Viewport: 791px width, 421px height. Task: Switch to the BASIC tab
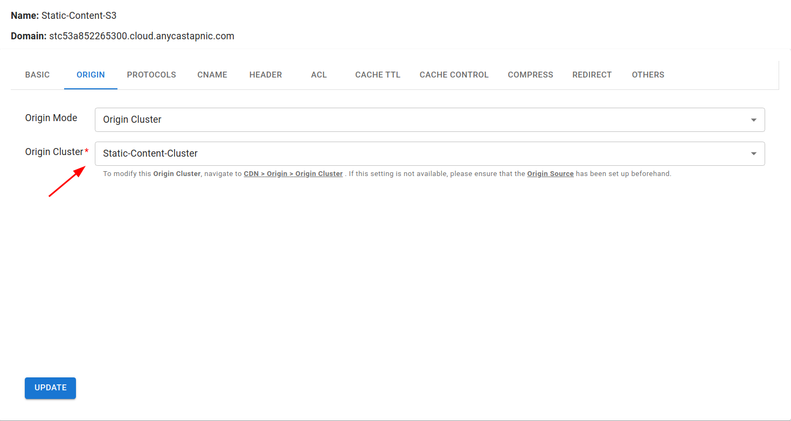[37, 75]
